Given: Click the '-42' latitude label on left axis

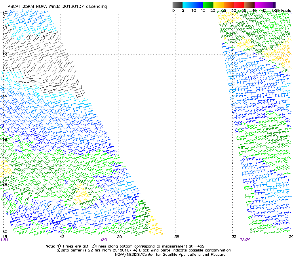Looking at the screenshot, I should click(4, 54).
